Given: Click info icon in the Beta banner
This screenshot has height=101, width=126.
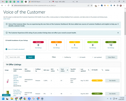Looking at the screenshot, I should tap(7, 24).
